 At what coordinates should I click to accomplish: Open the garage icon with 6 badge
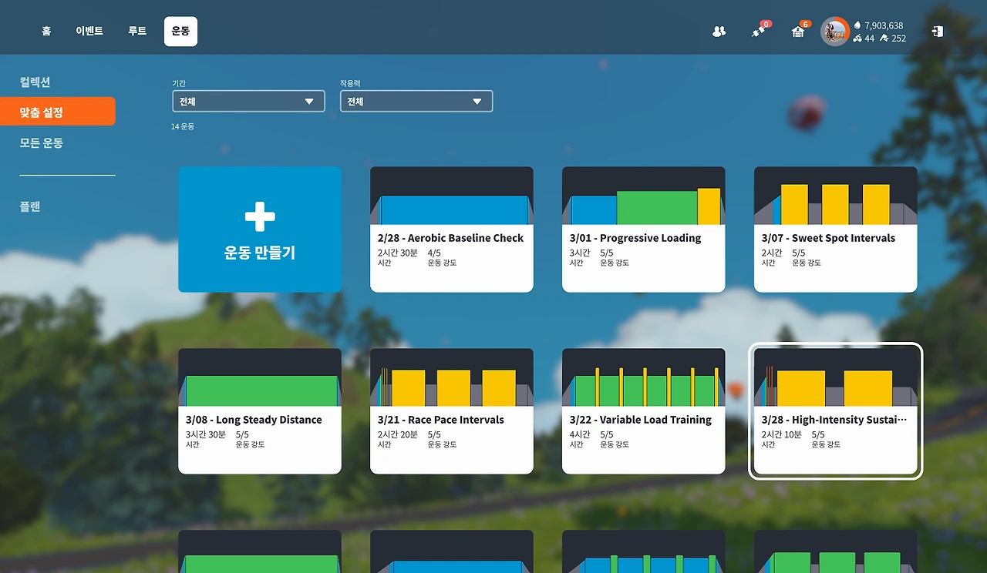click(x=800, y=31)
